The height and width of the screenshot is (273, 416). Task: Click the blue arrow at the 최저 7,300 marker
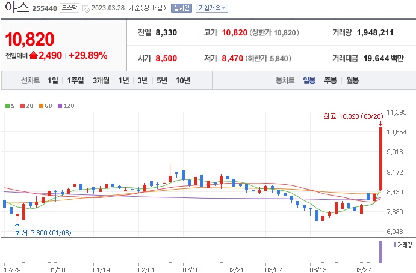coord(17,225)
